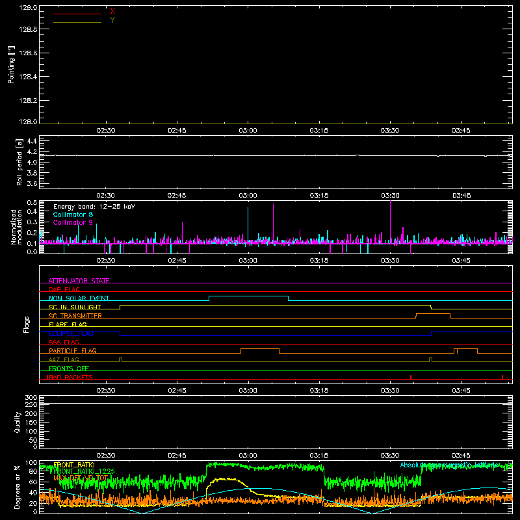Click the Roll period [s] axis title
The width and height of the screenshot is (520, 520).
tap(19, 162)
